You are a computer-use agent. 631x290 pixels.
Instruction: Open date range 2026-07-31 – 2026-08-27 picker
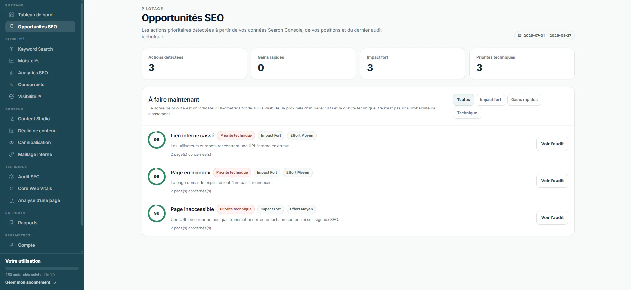tap(544, 36)
